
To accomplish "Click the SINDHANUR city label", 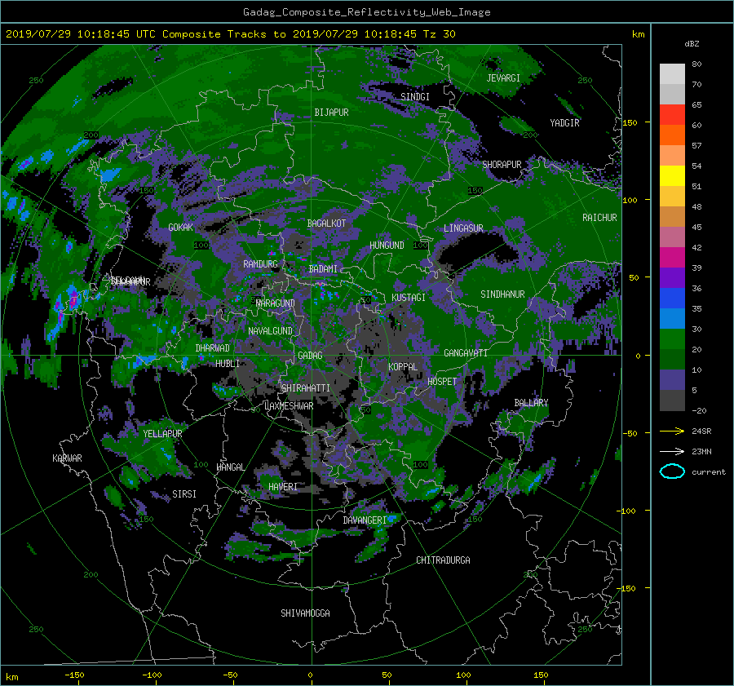I will pyautogui.click(x=502, y=294).
